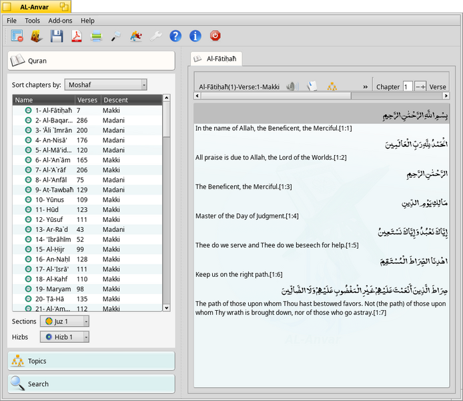Play verse audio with the speaker icon
Screen dimensions: 463x401
[x=292, y=86]
